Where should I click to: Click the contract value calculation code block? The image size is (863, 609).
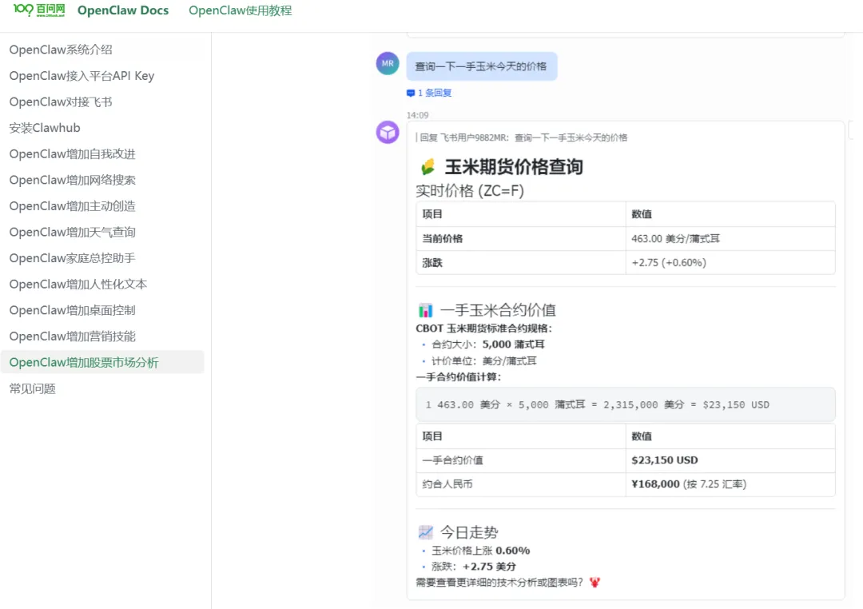click(625, 404)
